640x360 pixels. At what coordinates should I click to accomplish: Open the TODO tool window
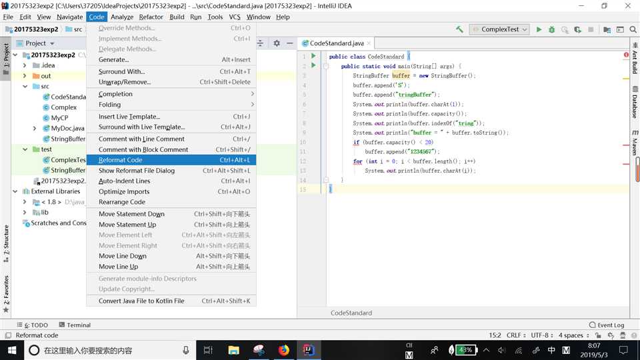pos(33,325)
